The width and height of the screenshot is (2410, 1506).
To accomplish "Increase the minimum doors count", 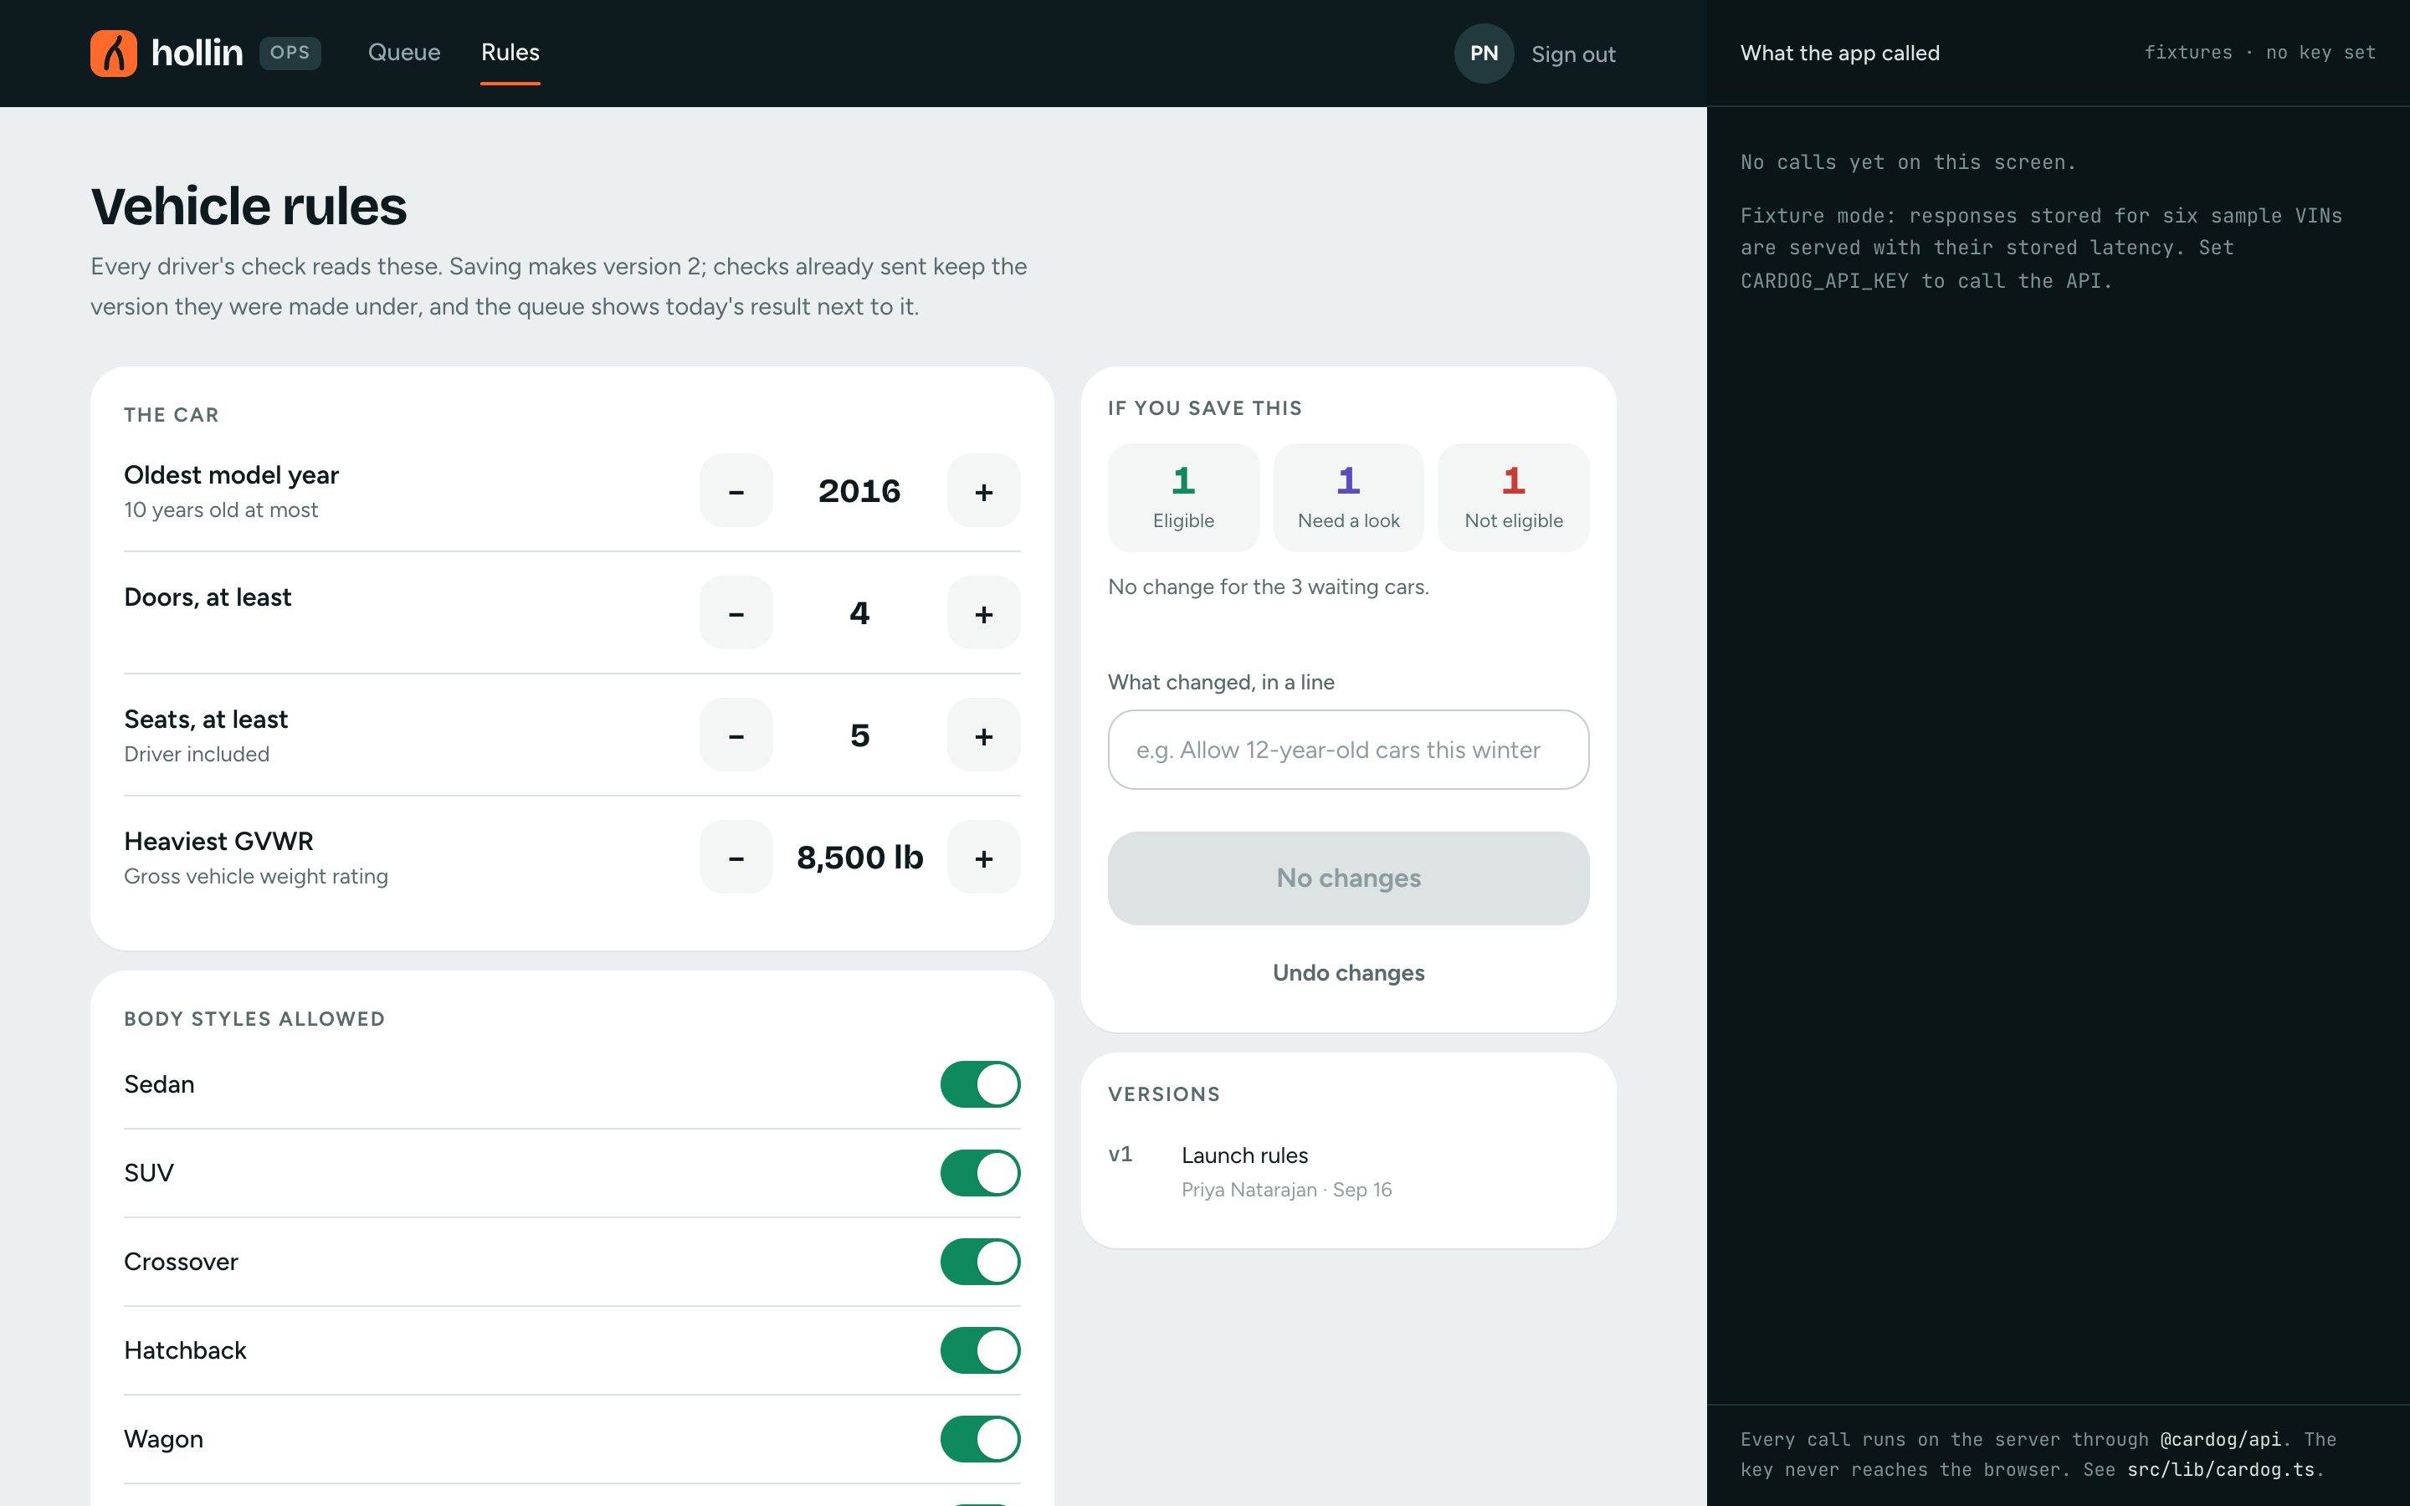I will (x=984, y=613).
